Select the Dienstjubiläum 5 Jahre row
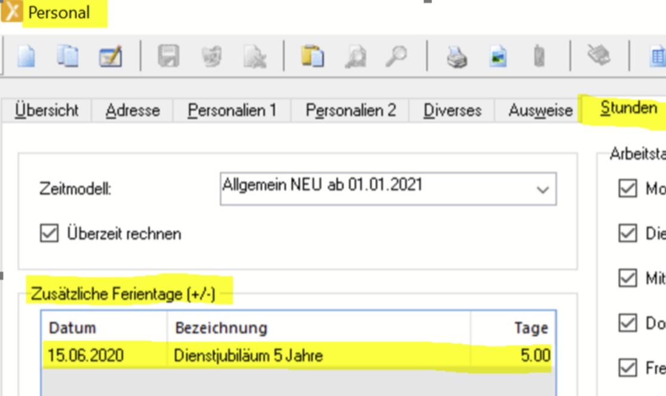The width and height of the screenshot is (666, 396). pos(248,356)
